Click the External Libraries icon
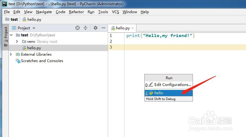The width and height of the screenshot is (246, 137). [18, 54]
